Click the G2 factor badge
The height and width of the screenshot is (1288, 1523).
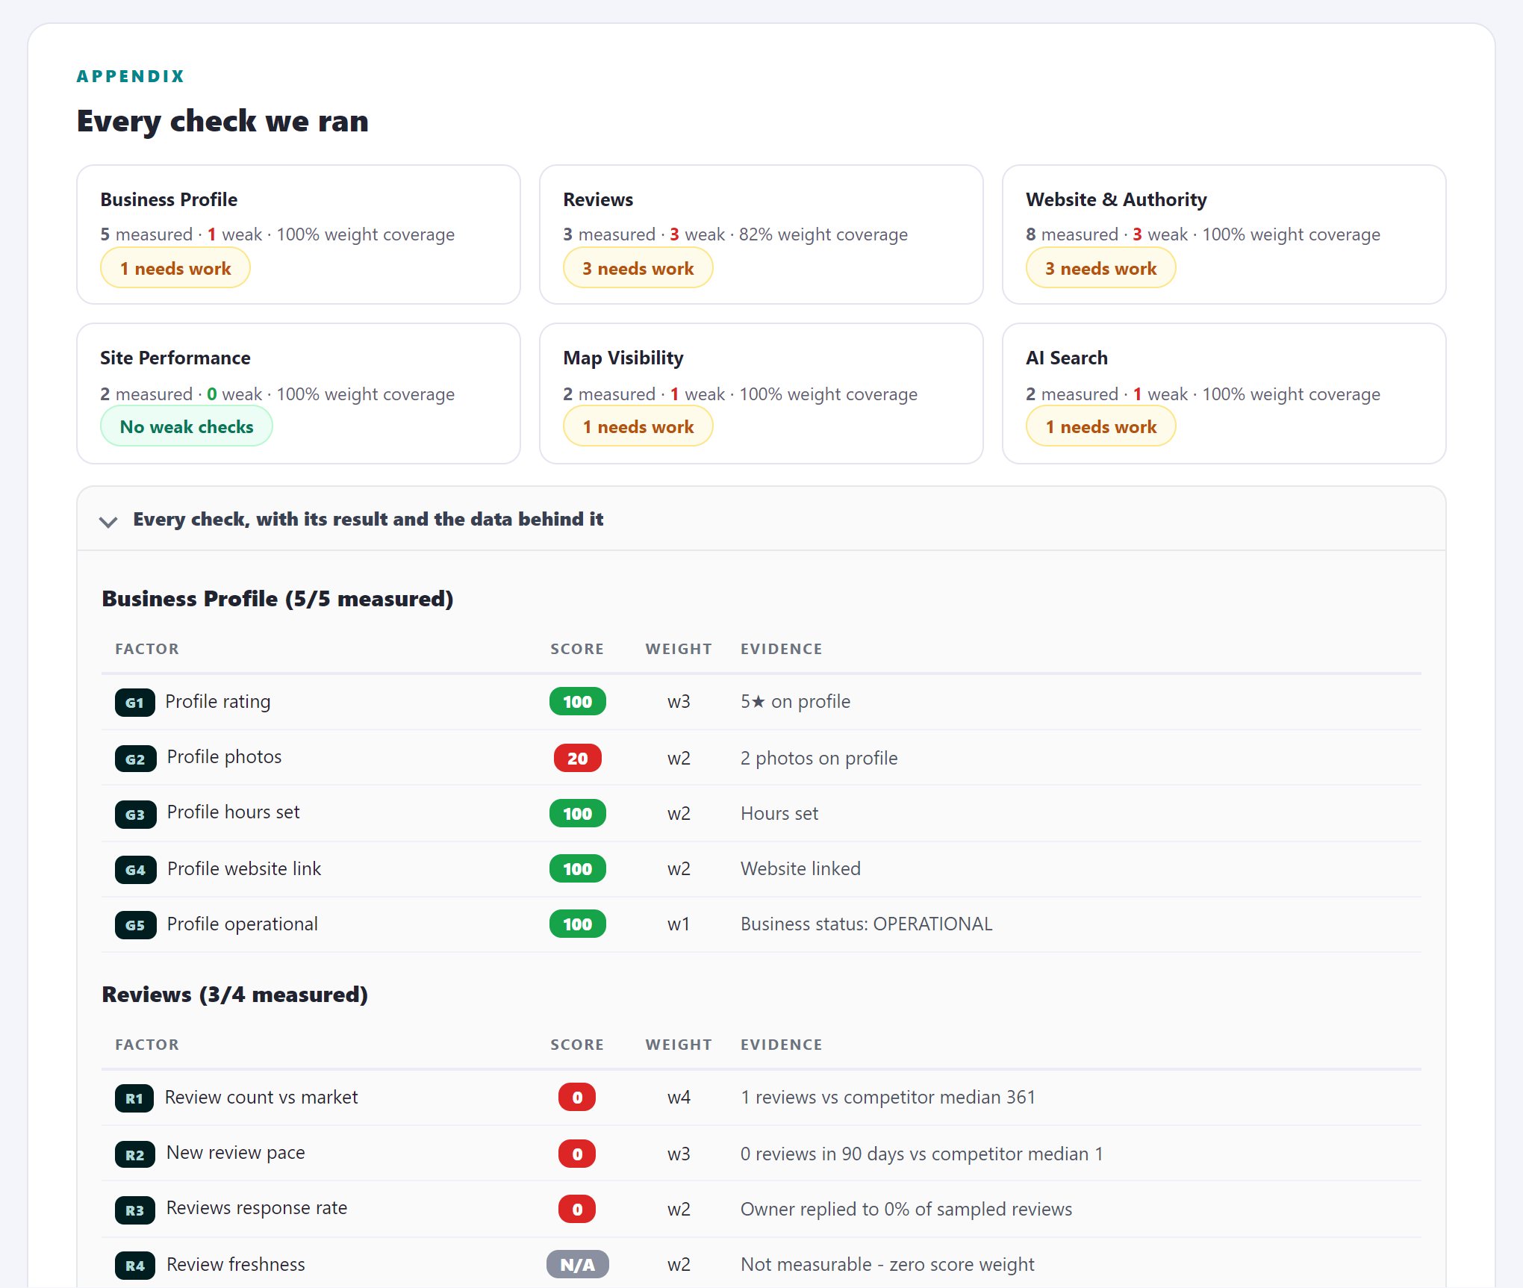135,759
